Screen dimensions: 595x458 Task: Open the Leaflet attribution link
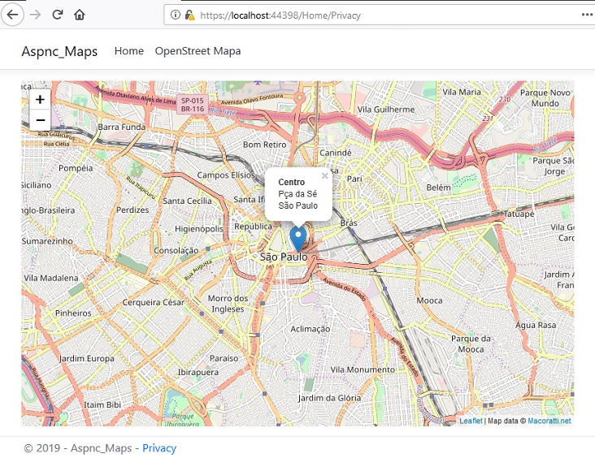pos(471,421)
